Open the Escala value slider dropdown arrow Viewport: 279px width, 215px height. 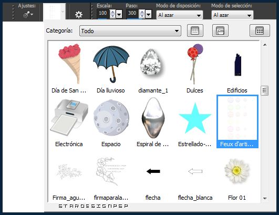coord(119,14)
